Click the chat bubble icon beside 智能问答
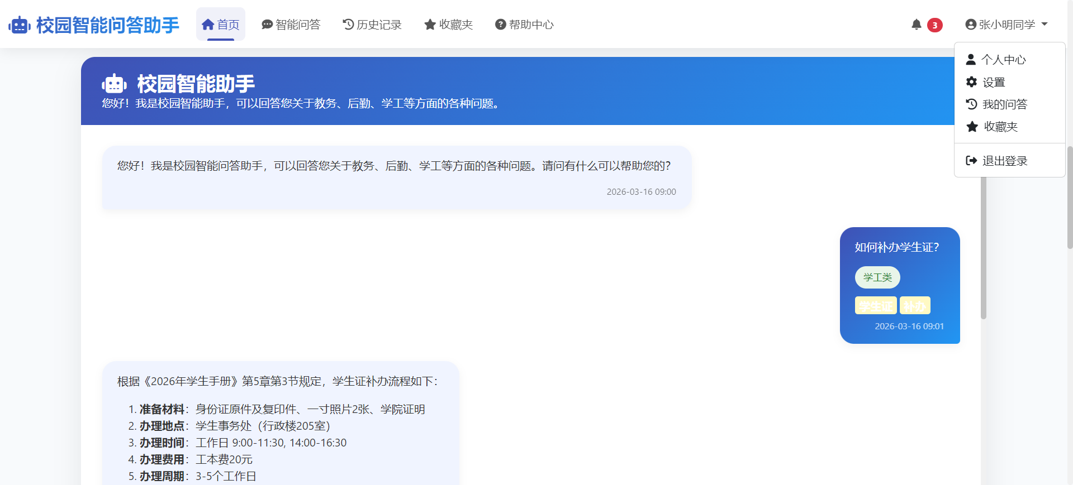1073x485 pixels. coord(267,25)
